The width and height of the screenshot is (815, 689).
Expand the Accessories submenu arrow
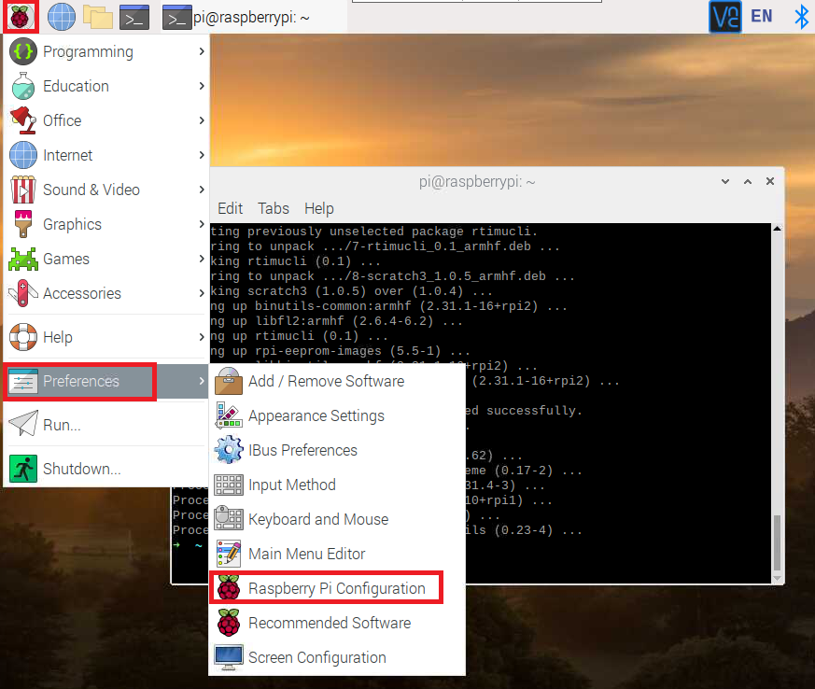(x=202, y=293)
